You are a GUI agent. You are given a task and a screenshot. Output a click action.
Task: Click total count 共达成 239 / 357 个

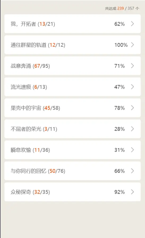pos(122,8)
